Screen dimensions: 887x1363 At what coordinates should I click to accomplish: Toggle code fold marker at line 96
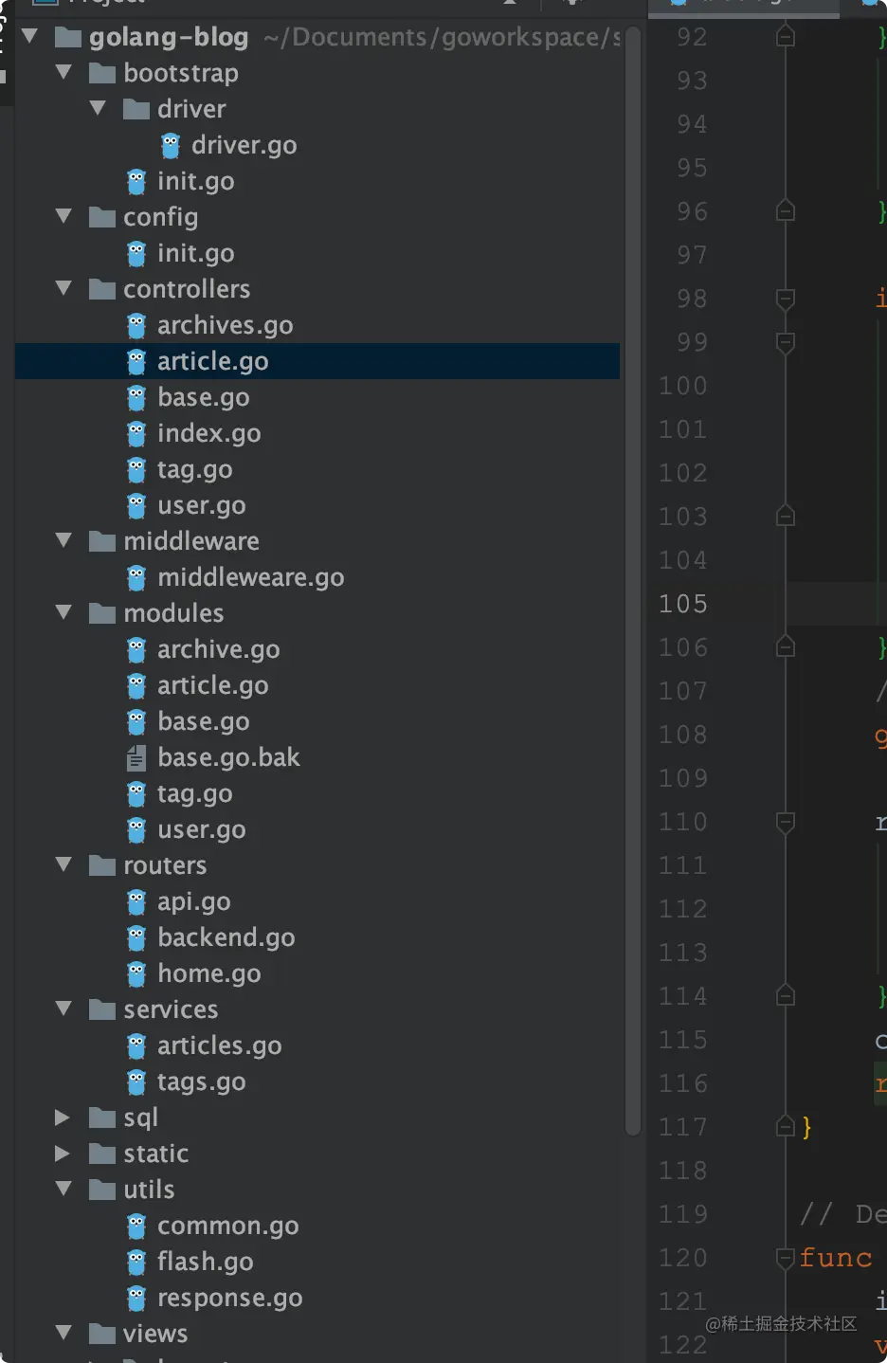[786, 210]
